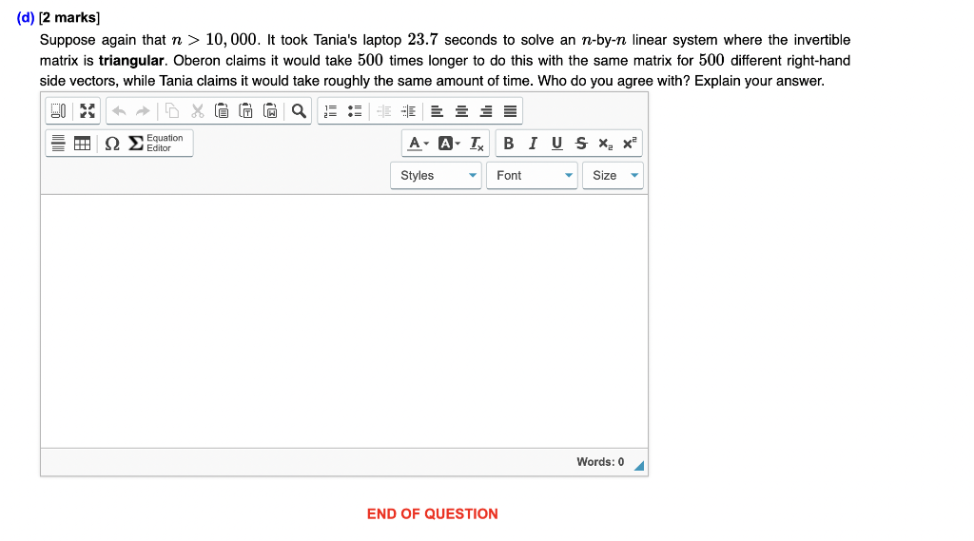The height and width of the screenshot is (541, 974).
Task: Justify the text alignment
Action: click(x=510, y=111)
